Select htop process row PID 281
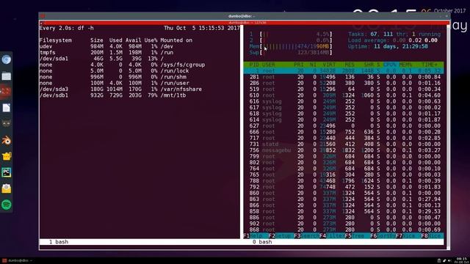470x264 pixels. (344, 77)
